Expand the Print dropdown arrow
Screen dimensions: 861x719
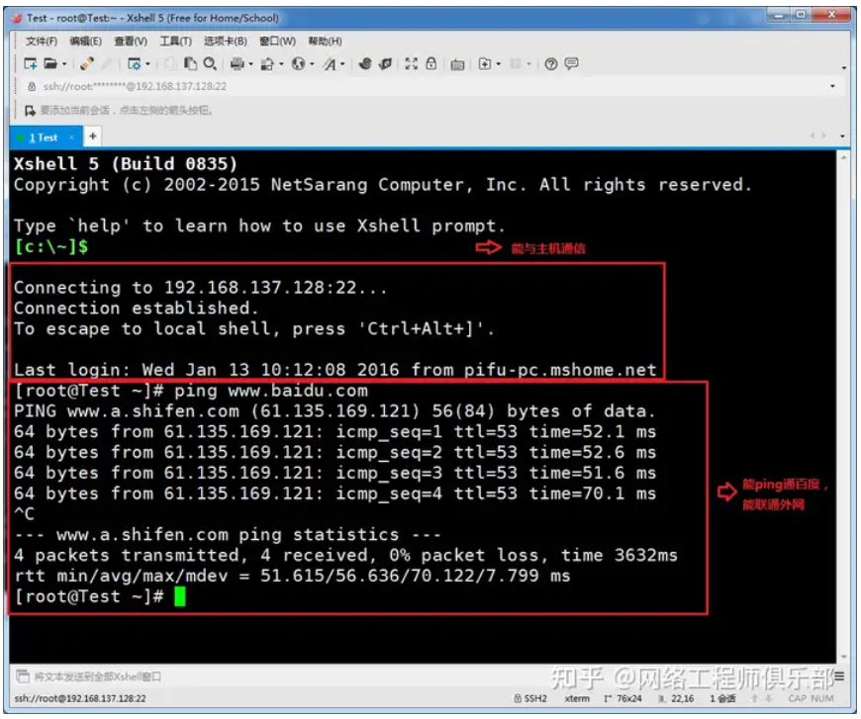251,64
